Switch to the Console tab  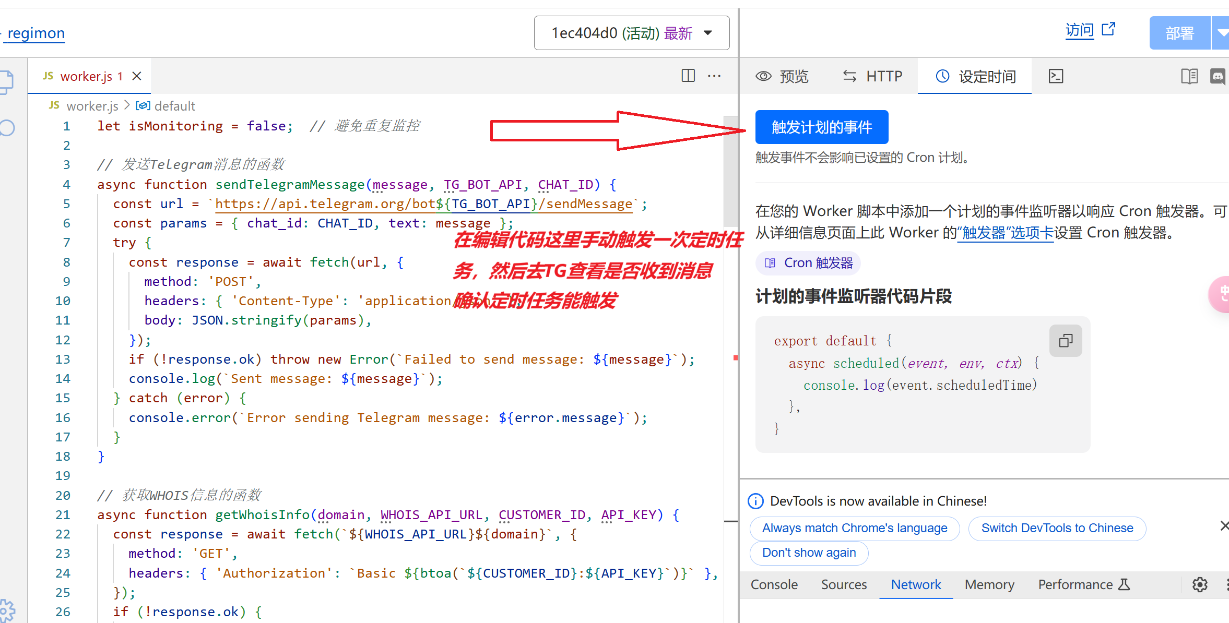point(775,582)
